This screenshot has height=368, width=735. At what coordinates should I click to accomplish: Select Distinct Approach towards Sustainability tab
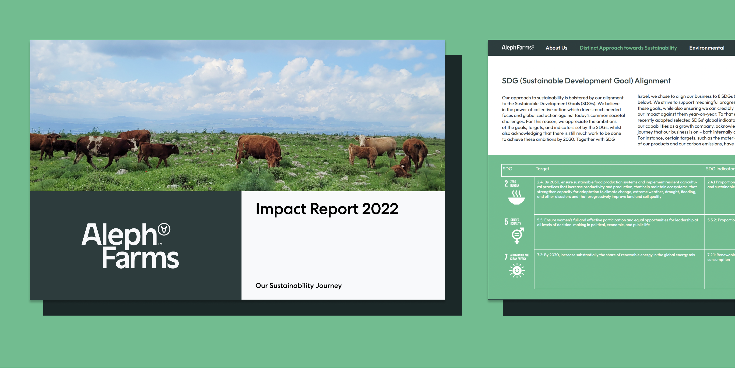pos(628,48)
